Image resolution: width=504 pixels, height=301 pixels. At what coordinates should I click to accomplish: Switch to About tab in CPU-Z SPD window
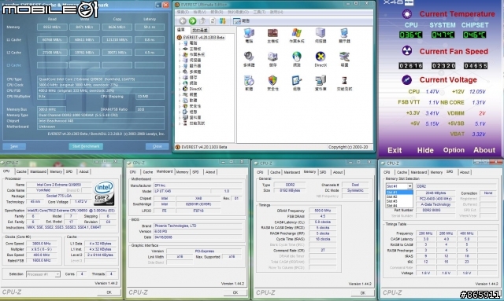click(x=465, y=172)
